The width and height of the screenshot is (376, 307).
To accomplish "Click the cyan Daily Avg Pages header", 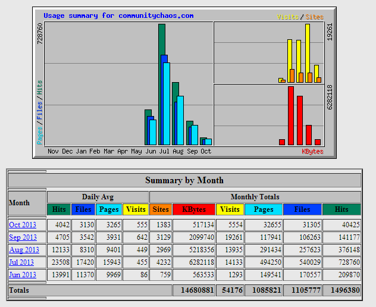I will [109, 209].
